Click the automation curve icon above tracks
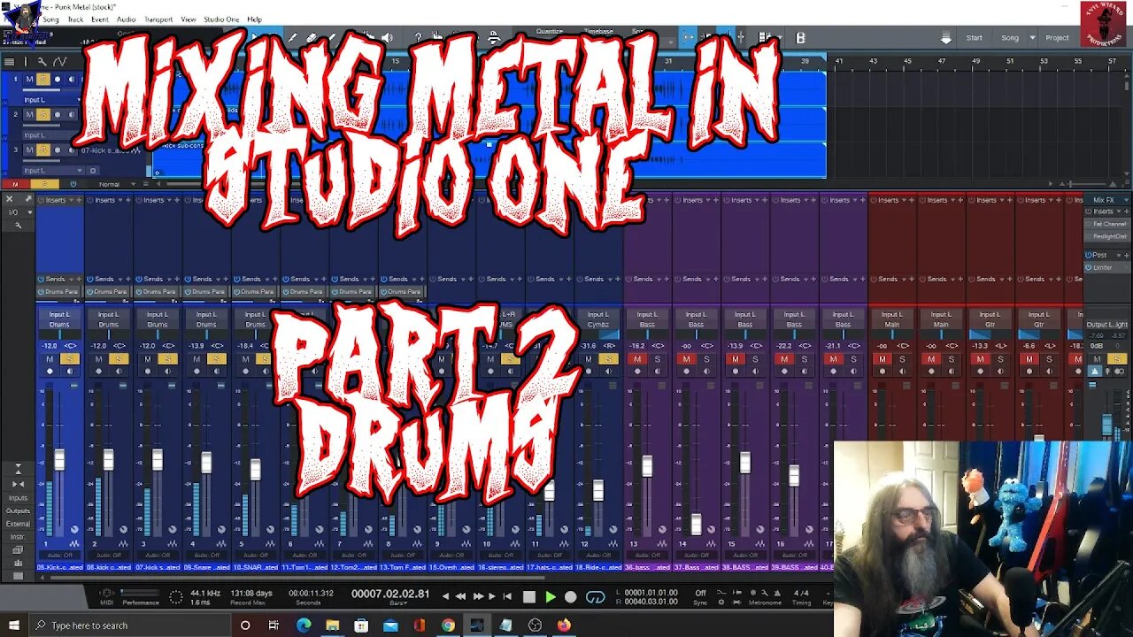Image resolution: width=1133 pixels, height=637 pixels. point(60,61)
